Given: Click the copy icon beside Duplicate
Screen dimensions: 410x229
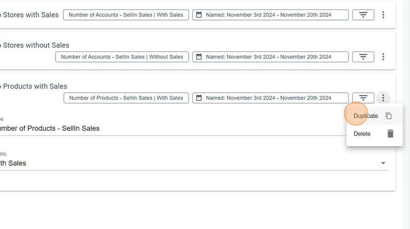Looking at the screenshot, I should click(389, 116).
